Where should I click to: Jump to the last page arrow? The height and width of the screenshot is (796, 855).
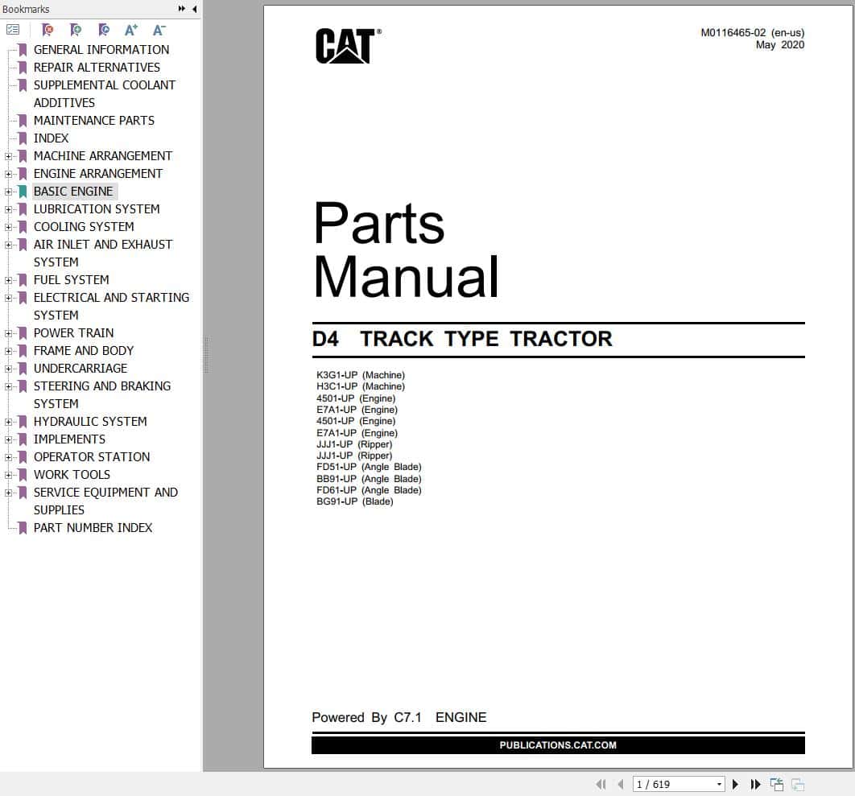pos(755,784)
